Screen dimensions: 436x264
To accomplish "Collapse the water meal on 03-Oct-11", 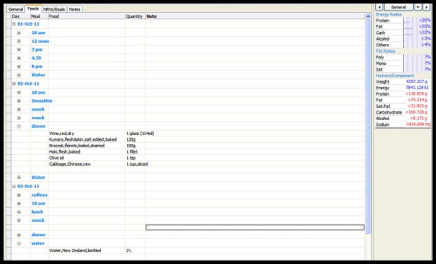I will 19,243.
